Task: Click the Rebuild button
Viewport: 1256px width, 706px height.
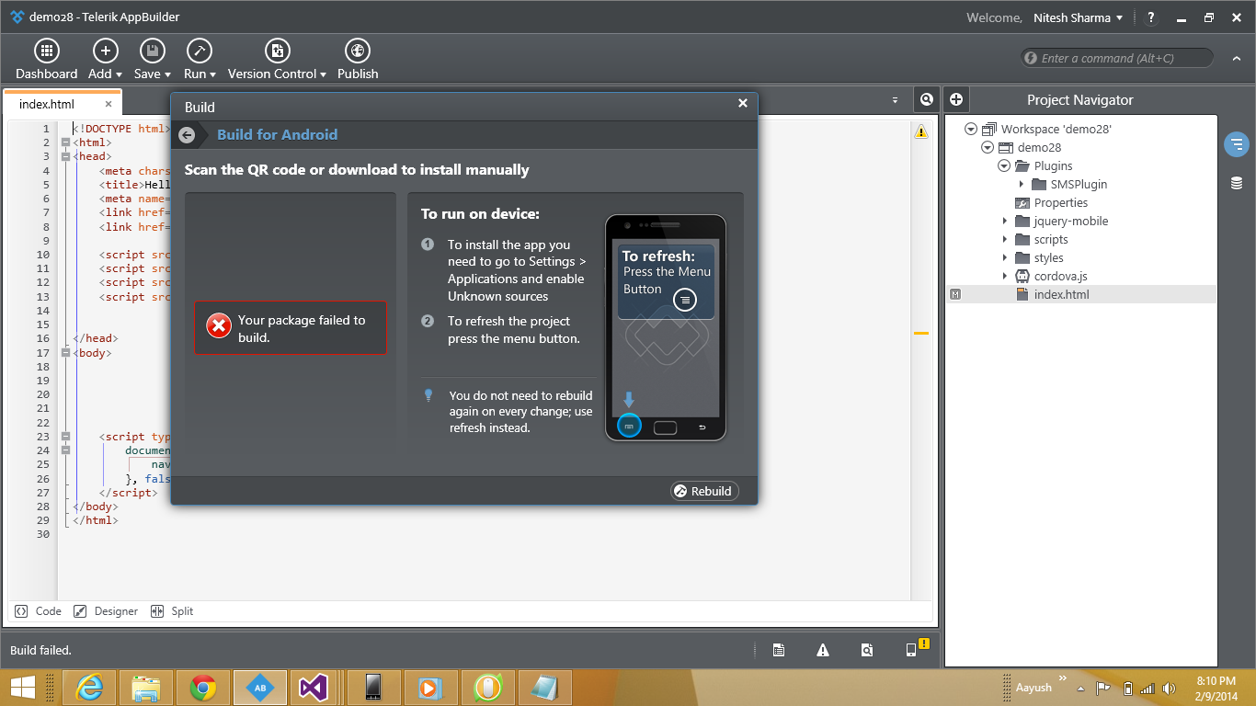Action: pos(704,491)
